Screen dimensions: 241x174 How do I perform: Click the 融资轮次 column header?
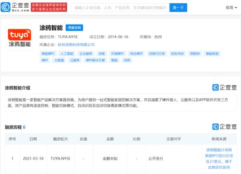[x=60, y=139]
